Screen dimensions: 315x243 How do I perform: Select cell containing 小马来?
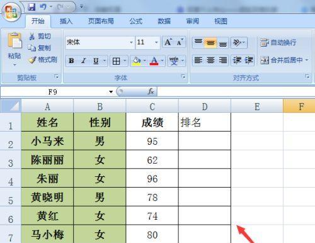click(47, 141)
